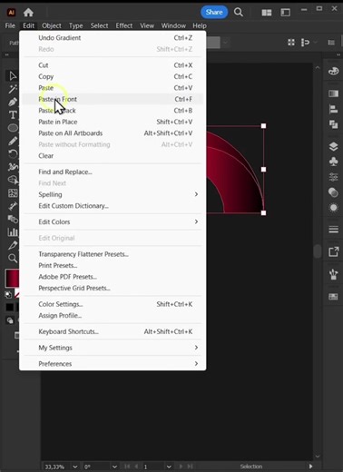Select the Warp tool
343x472 pixels.
tap(13, 167)
